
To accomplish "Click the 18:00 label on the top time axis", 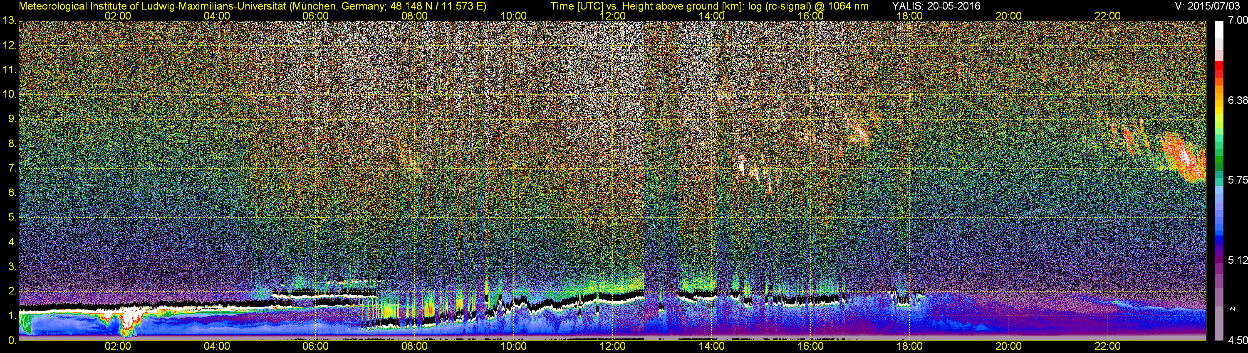I will [909, 16].
